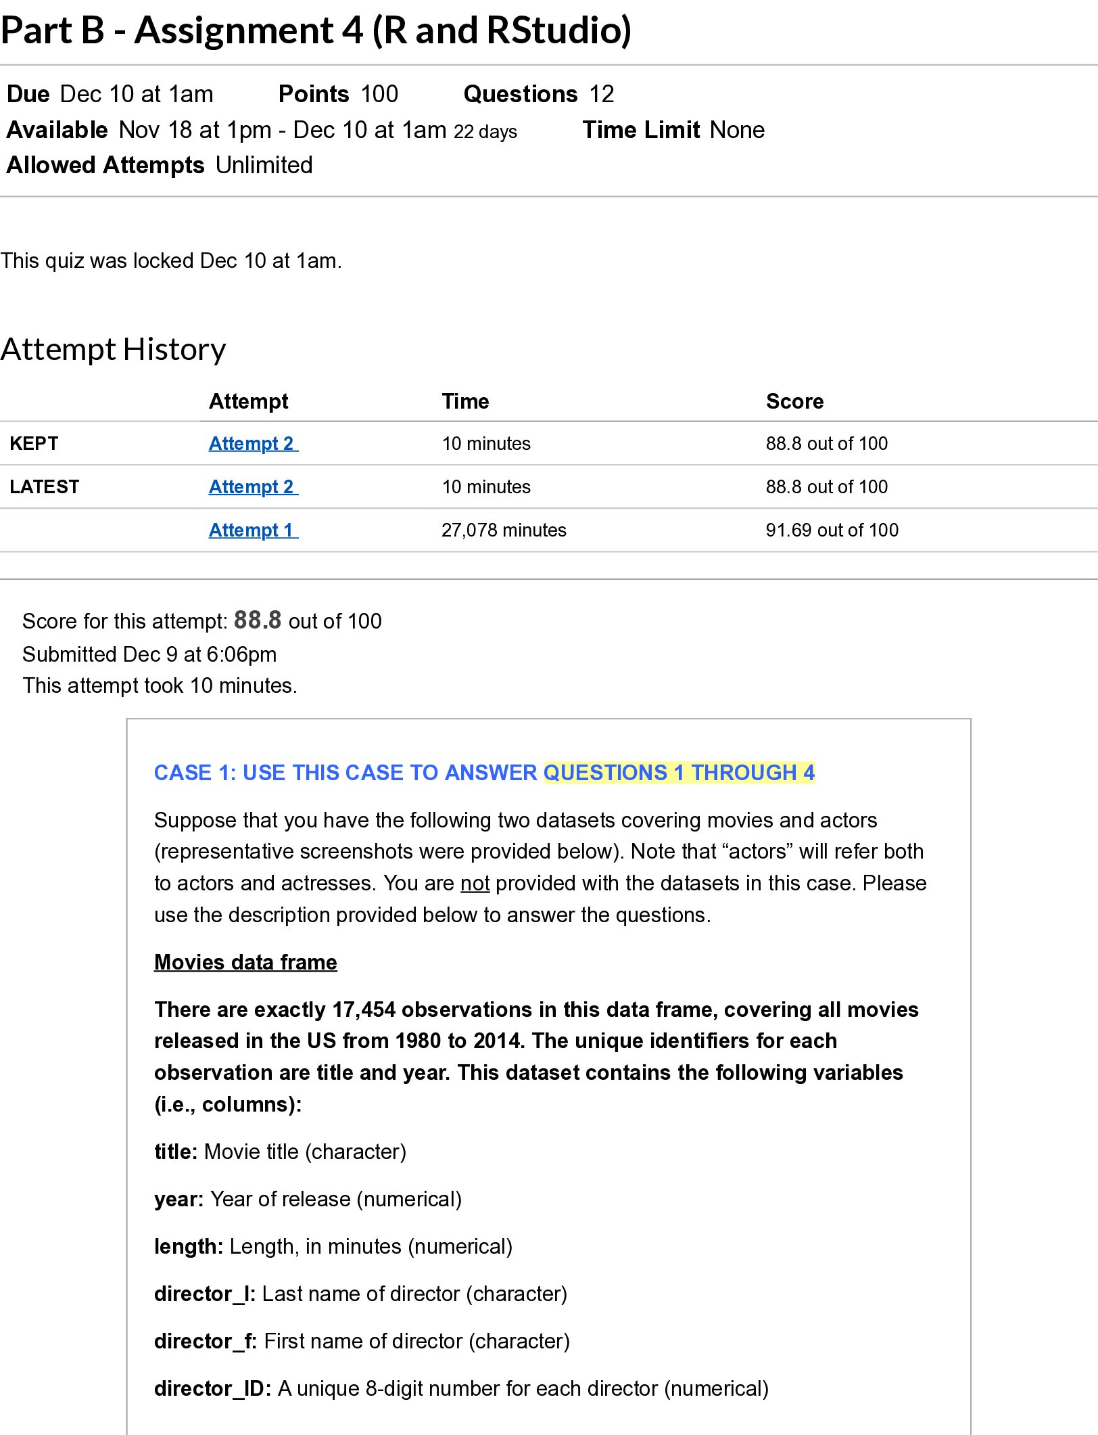Image resolution: width=1098 pixels, height=1435 pixels.
Task: Click the Score column header
Action: pyautogui.click(x=794, y=401)
